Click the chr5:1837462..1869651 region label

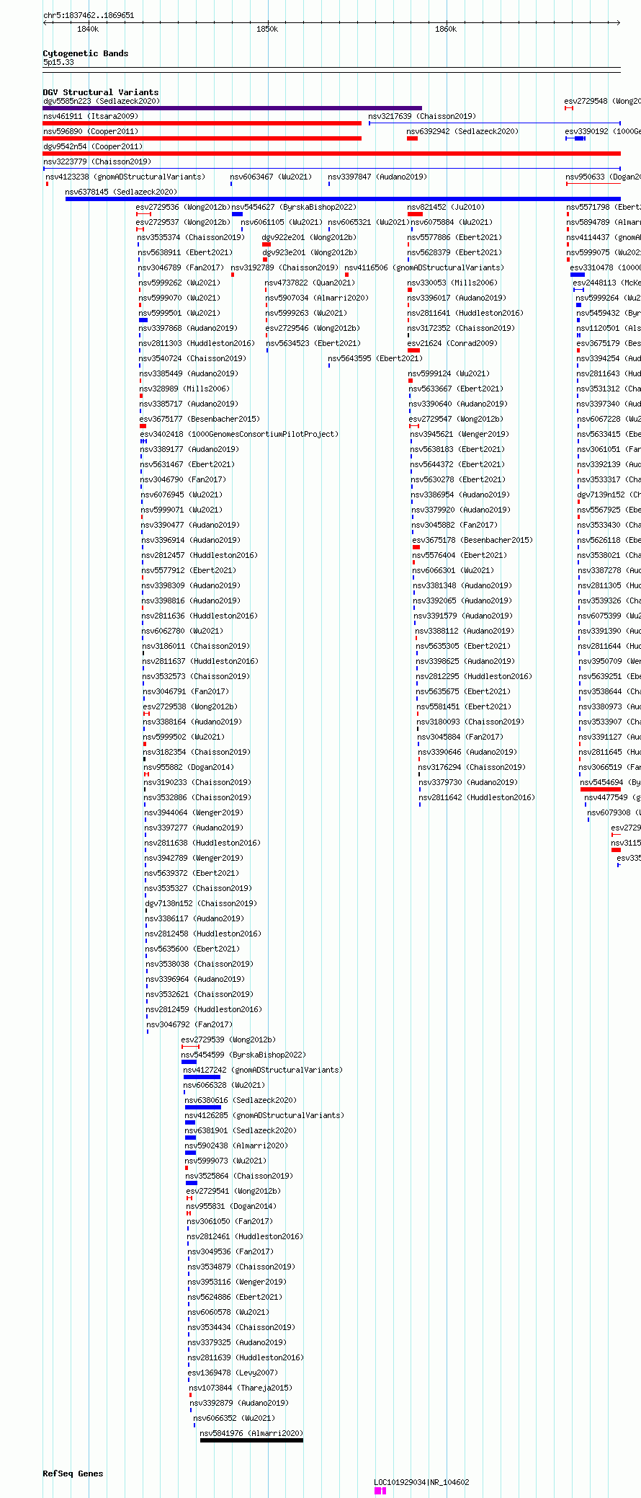pyautogui.click(x=89, y=15)
